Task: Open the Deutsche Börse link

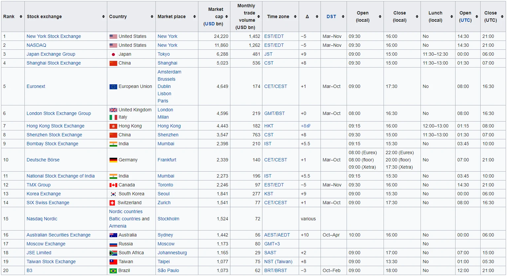Action: 43,160
